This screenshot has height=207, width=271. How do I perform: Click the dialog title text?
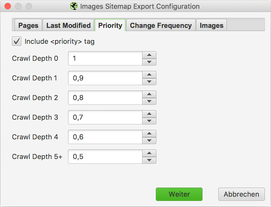pyautogui.click(x=140, y=6)
